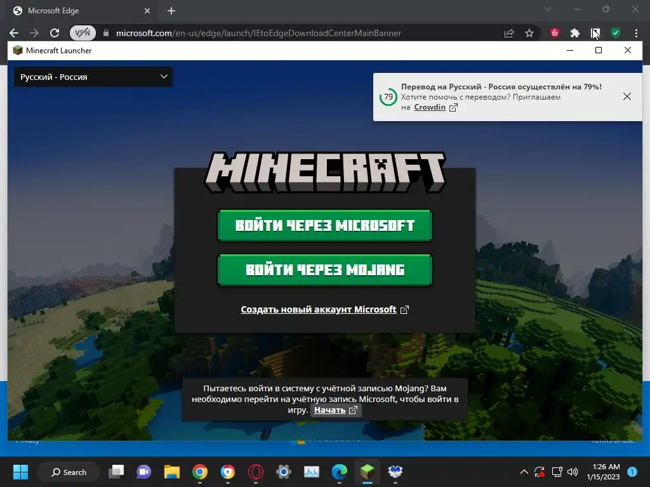Click the site lock icon

(x=106, y=33)
